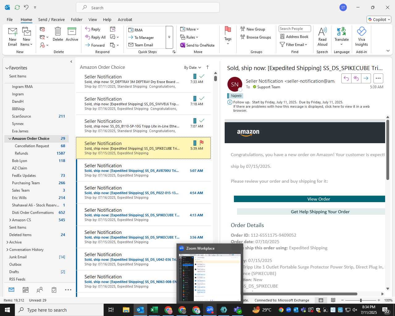Click the Undo icon in title bar
The height and width of the screenshot is (316, 395).
click(26, 7)
